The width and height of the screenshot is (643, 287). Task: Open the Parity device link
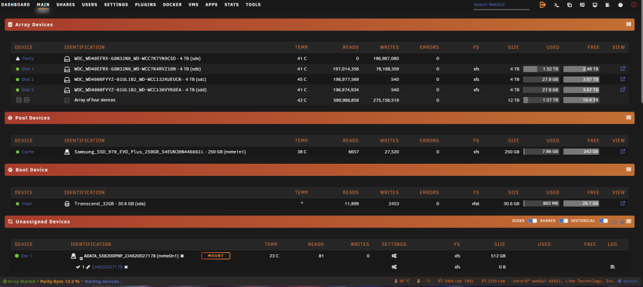tap(28, 58)
